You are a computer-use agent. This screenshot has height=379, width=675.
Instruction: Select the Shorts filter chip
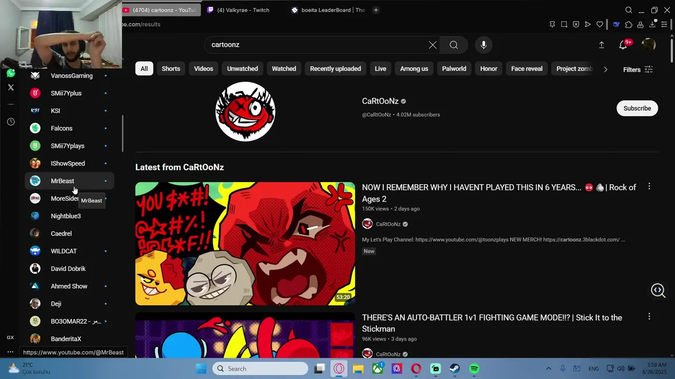pyautogui.click(x=171, y=68)
